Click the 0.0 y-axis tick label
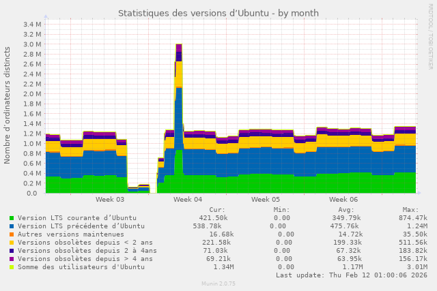Screen dimensions: 437x291 click(32, 193)
